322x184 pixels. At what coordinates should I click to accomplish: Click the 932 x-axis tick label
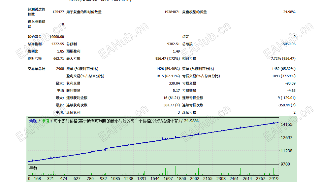pos(103,179)
